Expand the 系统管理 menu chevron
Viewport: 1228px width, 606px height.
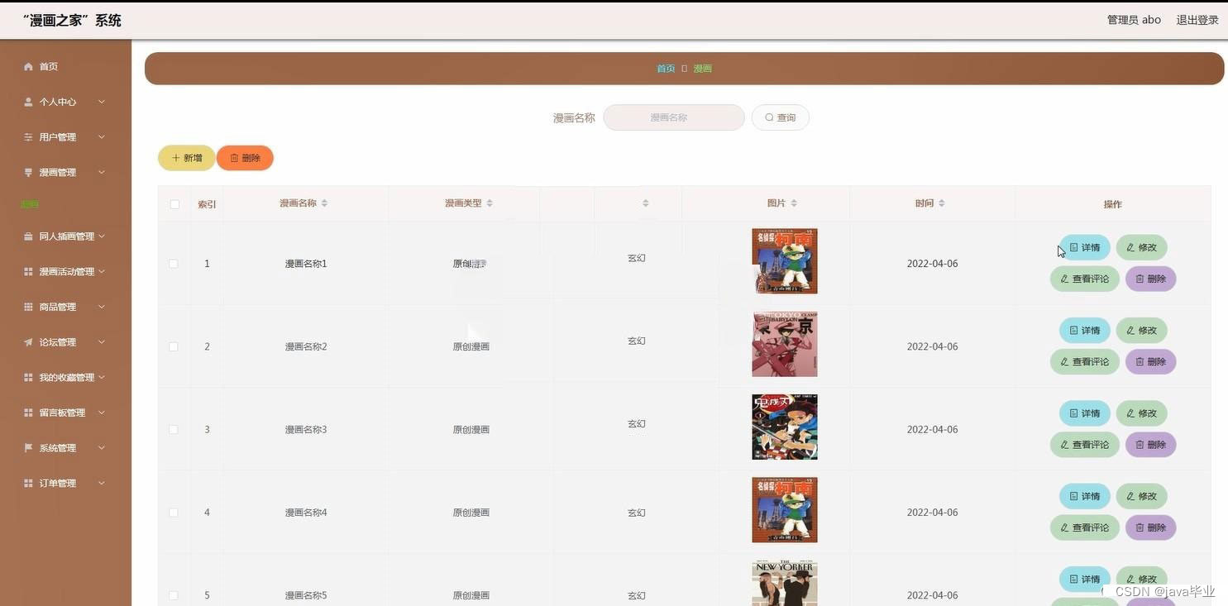click(x=102, y=448)
